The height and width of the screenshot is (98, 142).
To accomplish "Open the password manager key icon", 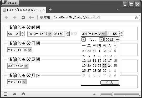I will pos(32,17).
